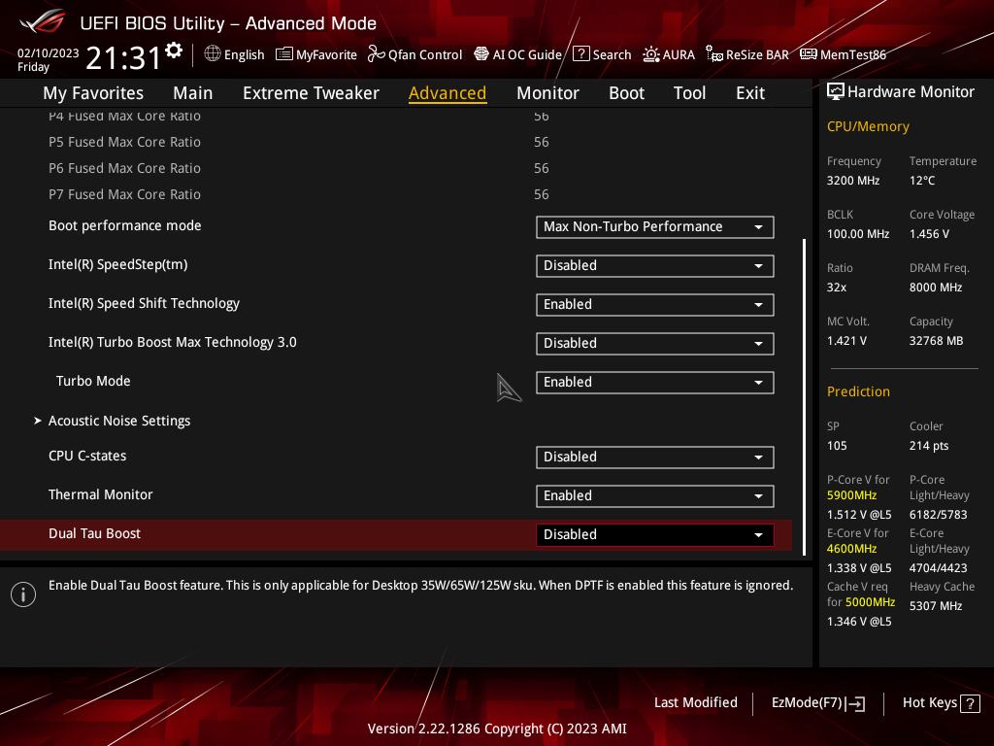Click the Turbo Mode label
Screen dimensions: 994x746
(93, 381)
